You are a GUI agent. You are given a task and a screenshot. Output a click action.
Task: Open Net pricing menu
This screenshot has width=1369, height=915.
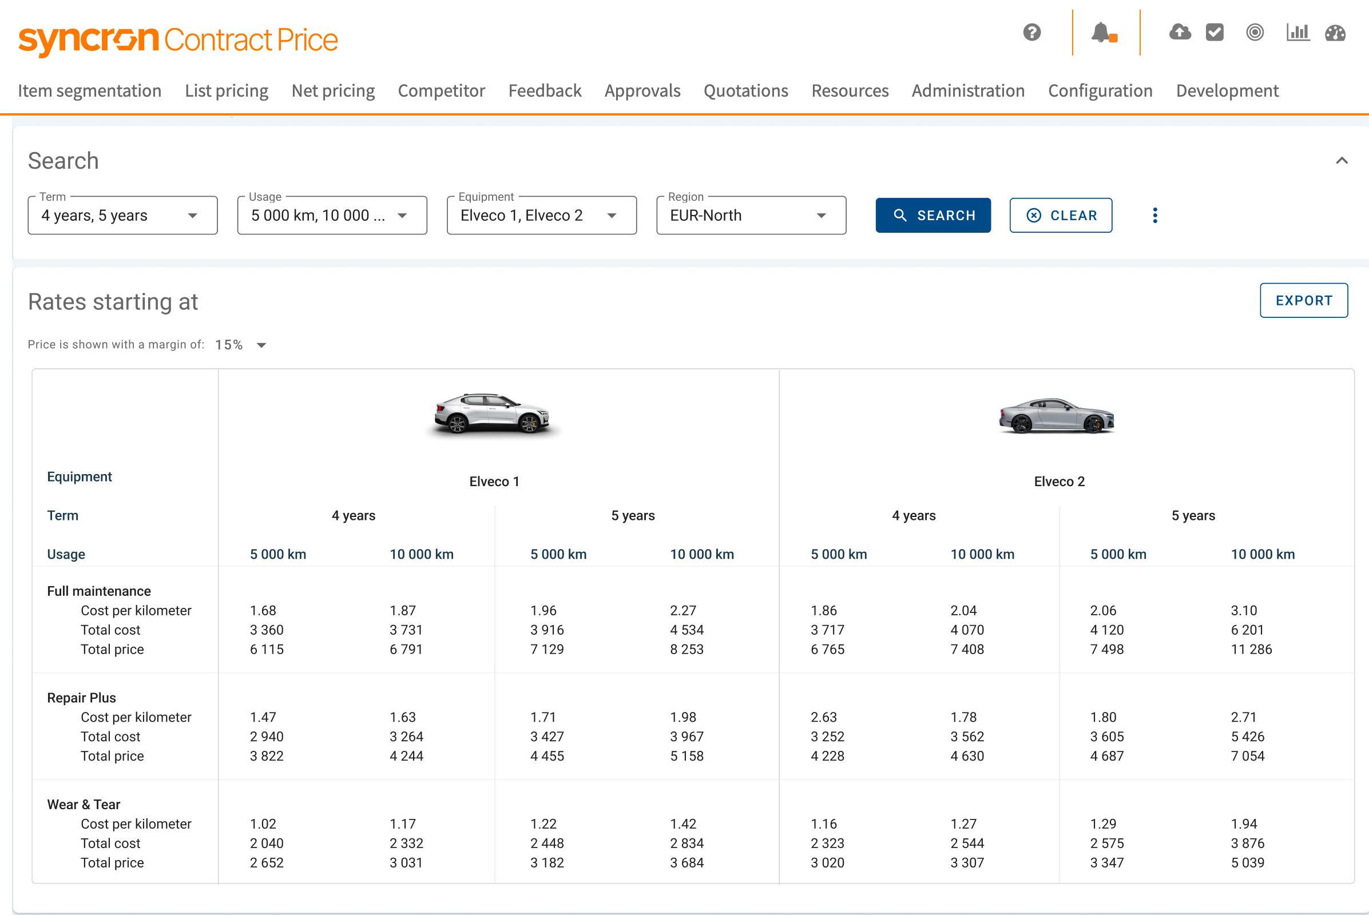coord(333,91)
